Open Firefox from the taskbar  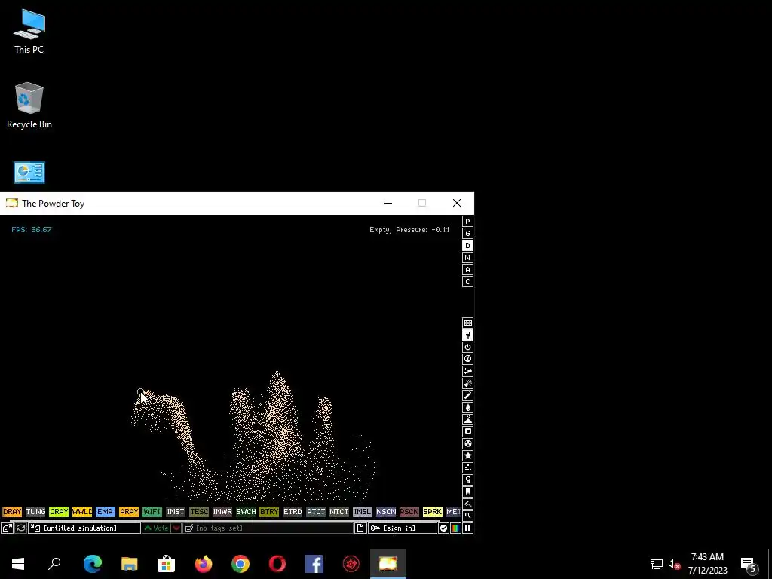pyautogui.click(x=204, y=564)
